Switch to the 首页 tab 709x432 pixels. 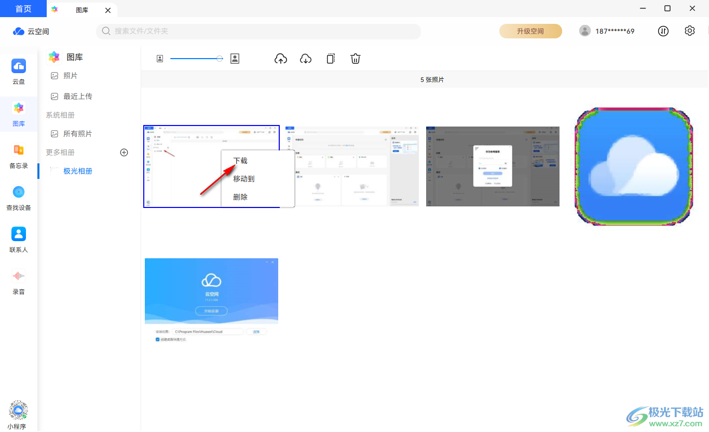(23, 9)
